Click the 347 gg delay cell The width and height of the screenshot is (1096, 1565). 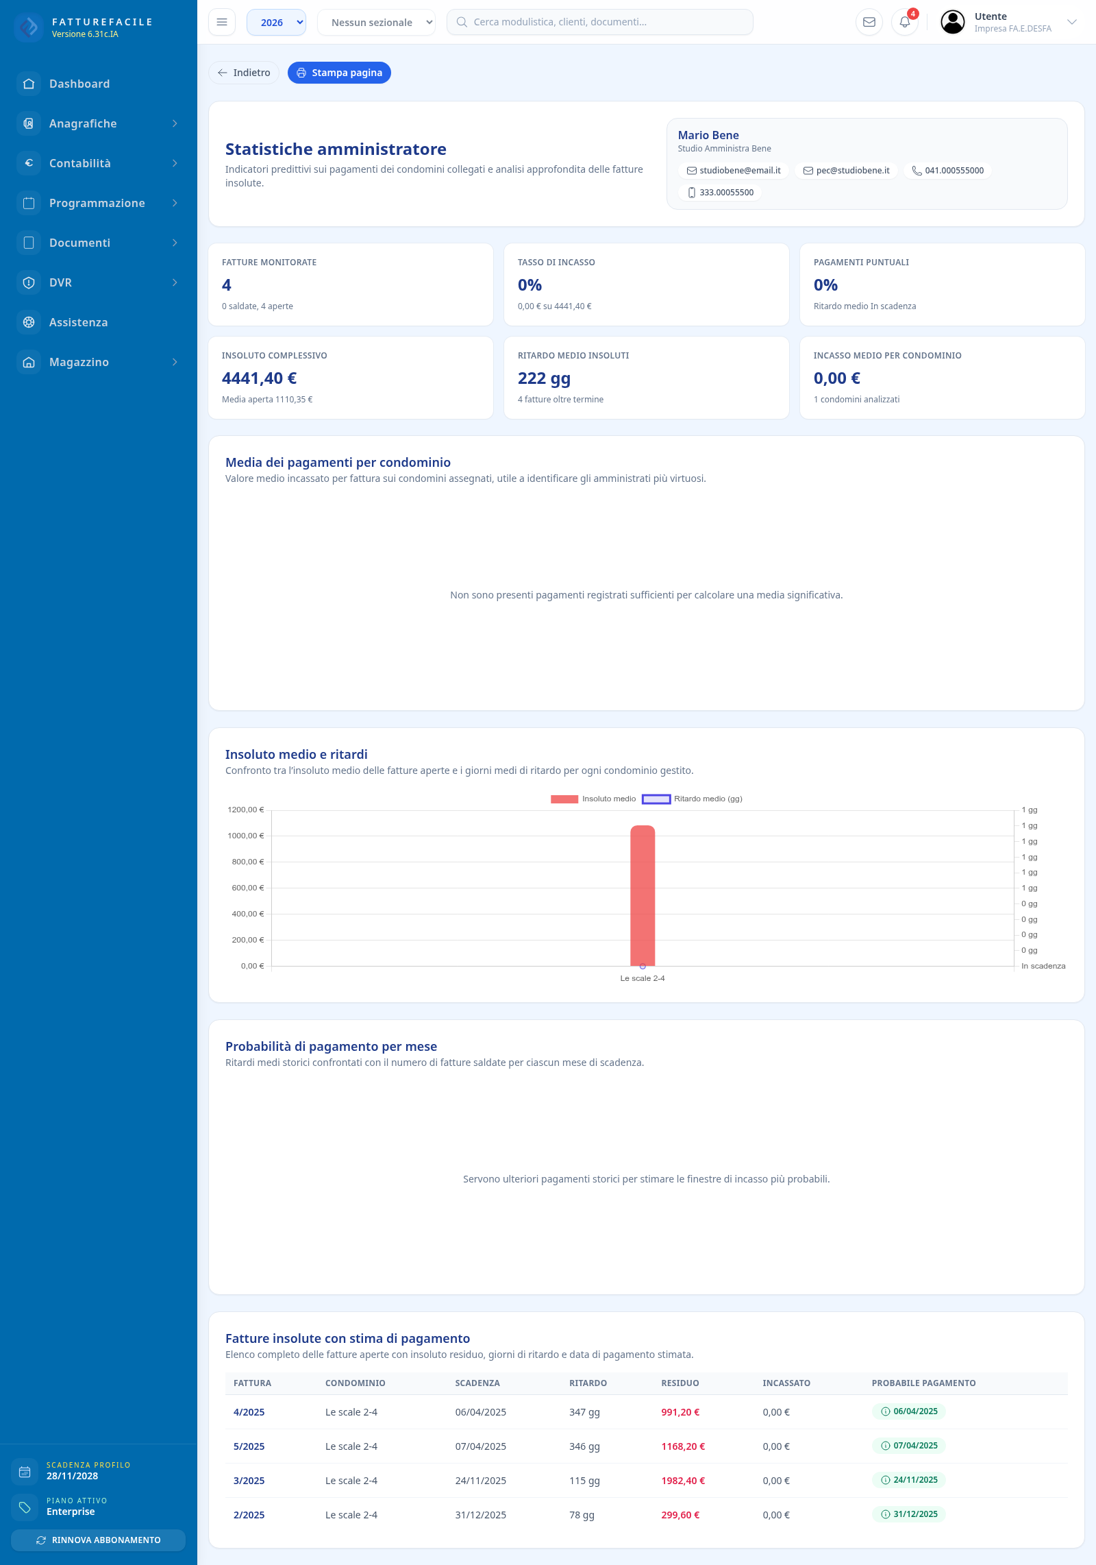pos(584,1412)
